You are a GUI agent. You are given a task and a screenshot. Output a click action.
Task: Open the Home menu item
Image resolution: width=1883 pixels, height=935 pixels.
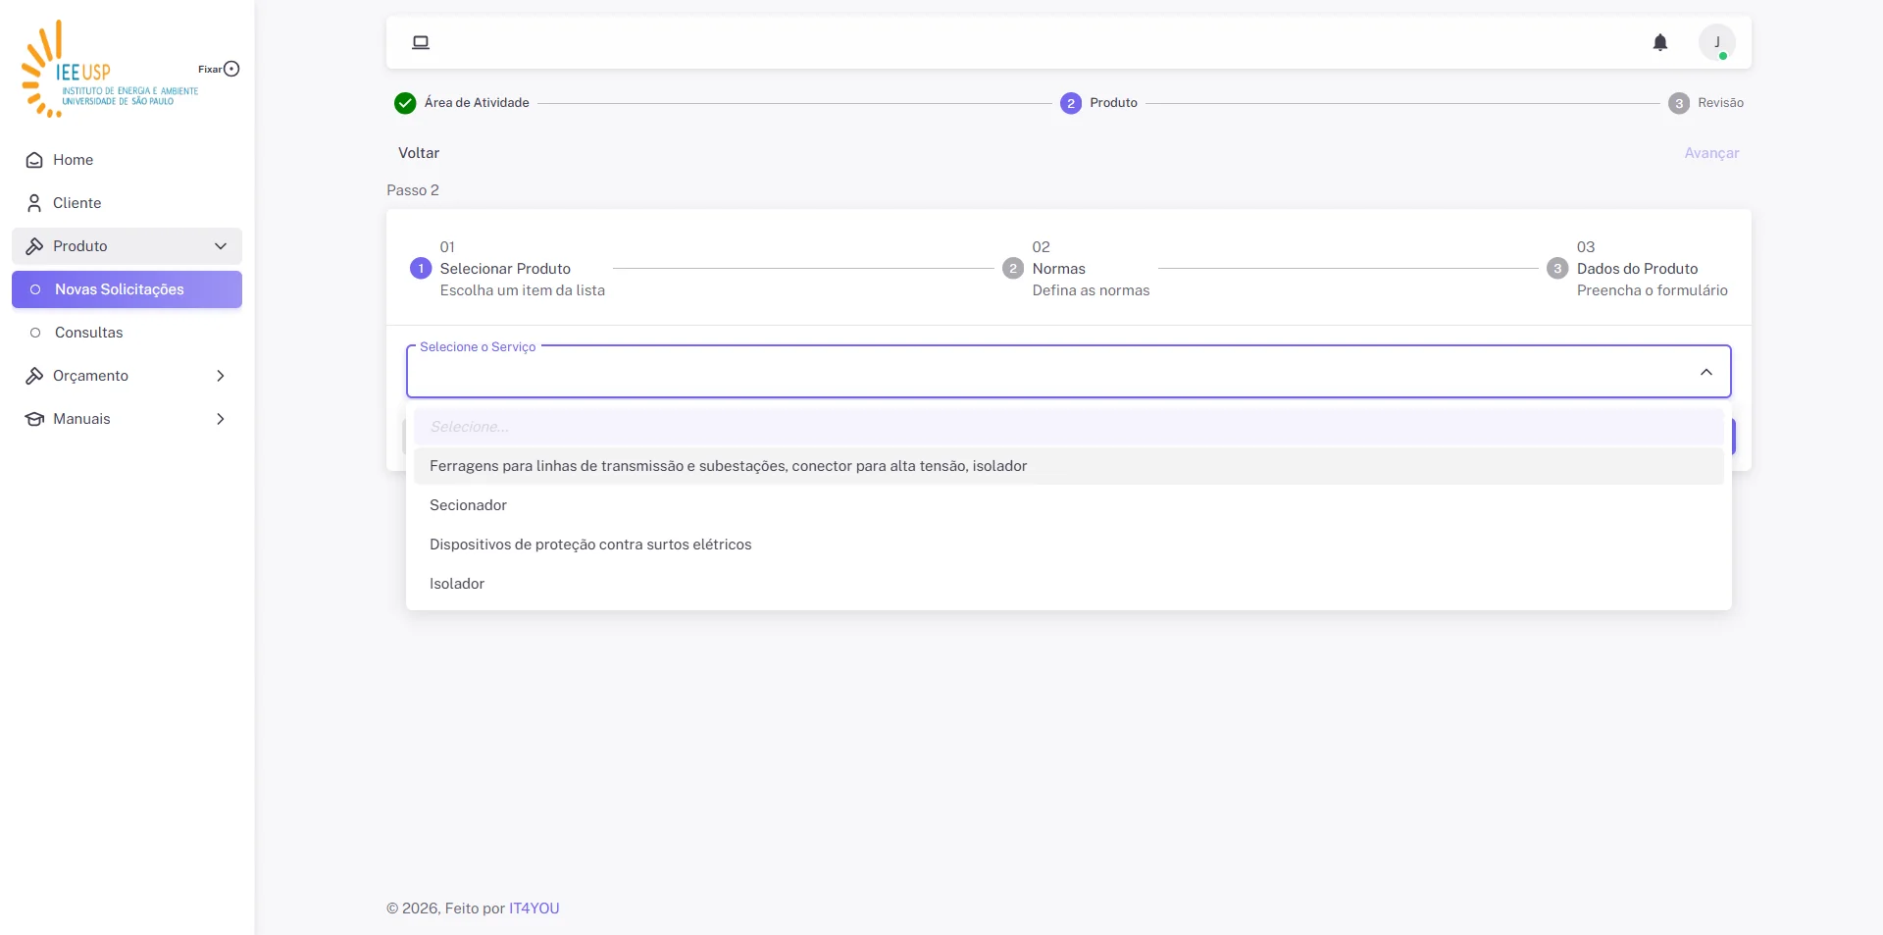pyautogui.click(x=127, y=160)
